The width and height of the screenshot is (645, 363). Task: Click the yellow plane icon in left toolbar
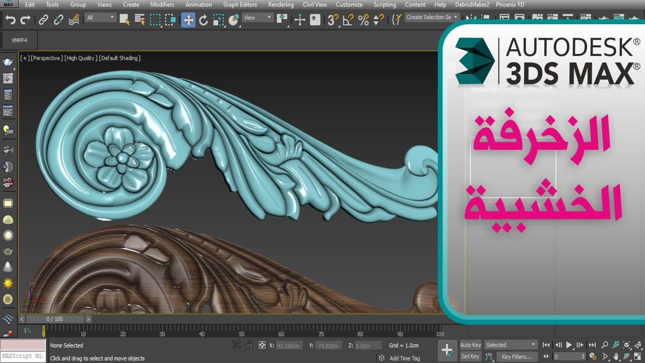[x=8, y=204]
